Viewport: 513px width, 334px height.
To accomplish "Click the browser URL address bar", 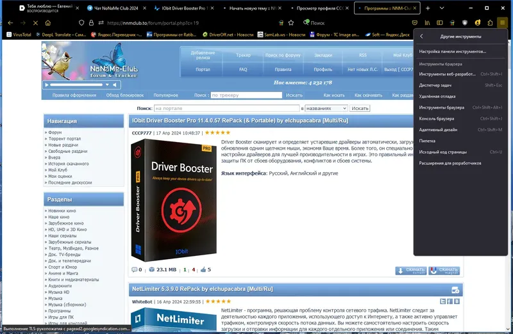I will pos(190,23).
